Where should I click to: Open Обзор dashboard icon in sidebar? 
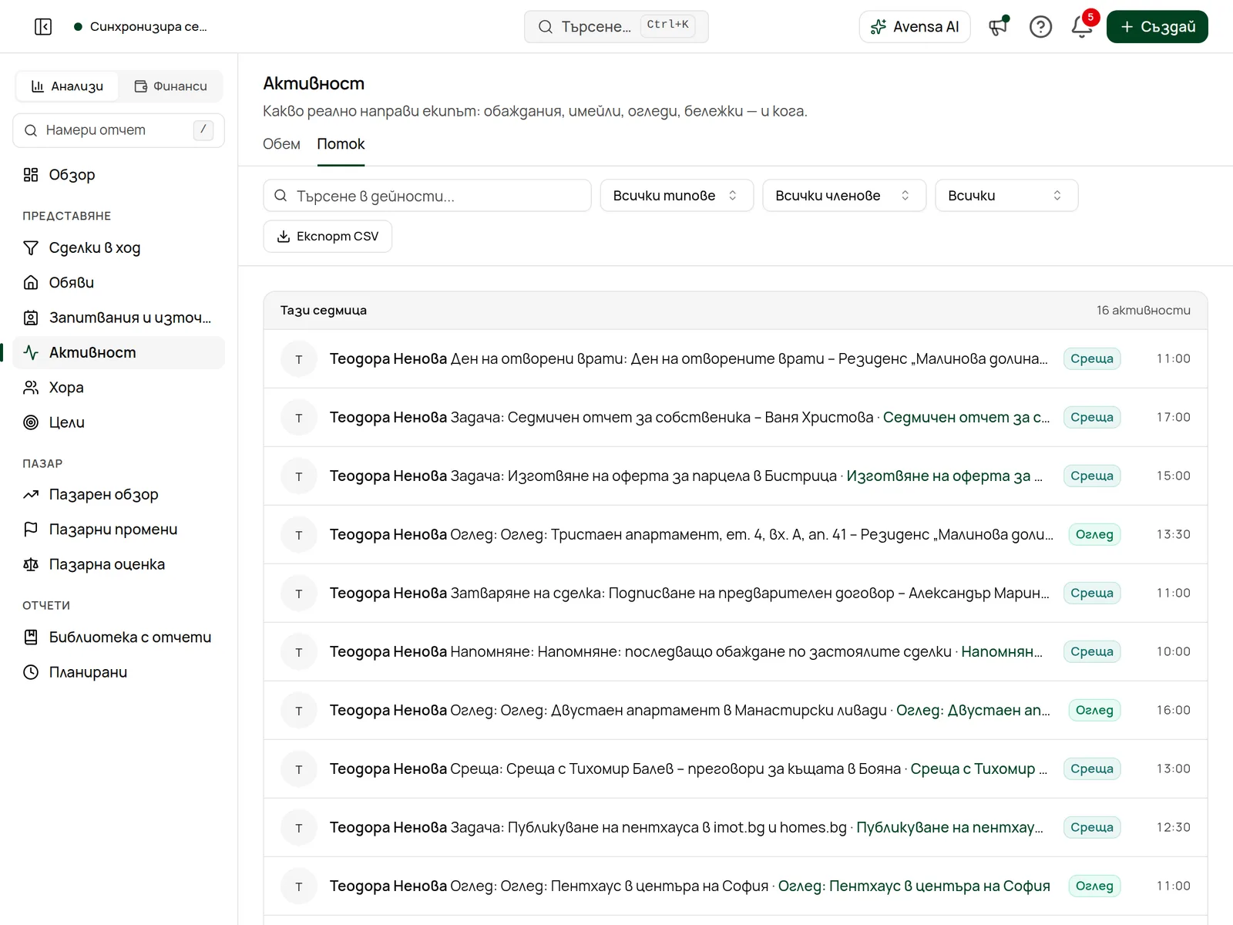tap(31, 175)
